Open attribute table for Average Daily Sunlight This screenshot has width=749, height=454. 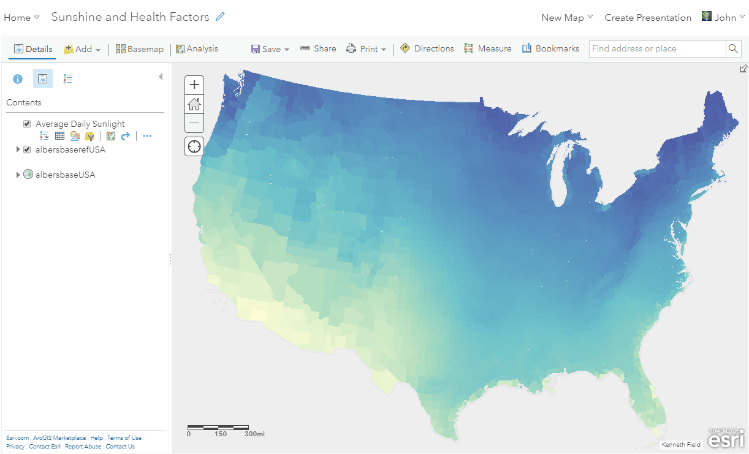click(x=59, y=136)
